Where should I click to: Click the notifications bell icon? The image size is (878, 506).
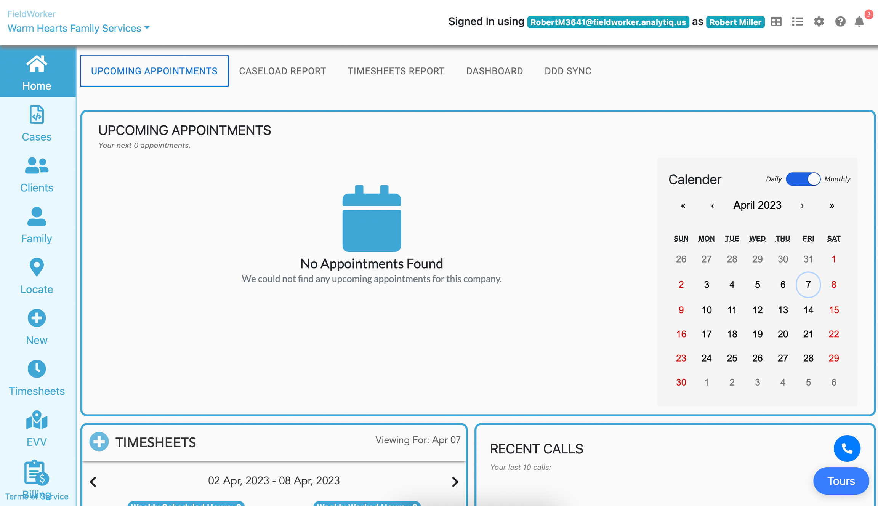pos(859,22)
